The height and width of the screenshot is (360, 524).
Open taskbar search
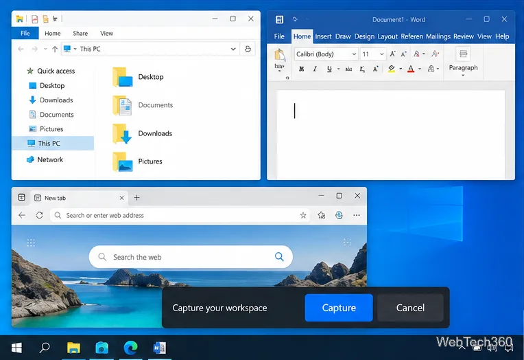coord(45,348)
